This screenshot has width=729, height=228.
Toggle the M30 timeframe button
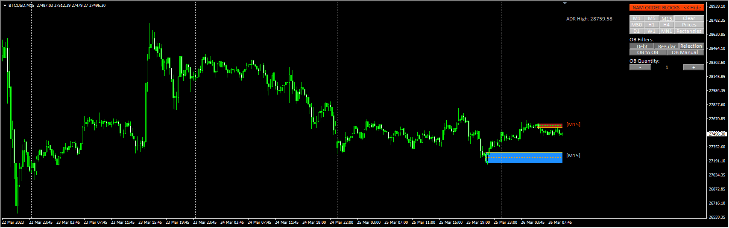637,25
